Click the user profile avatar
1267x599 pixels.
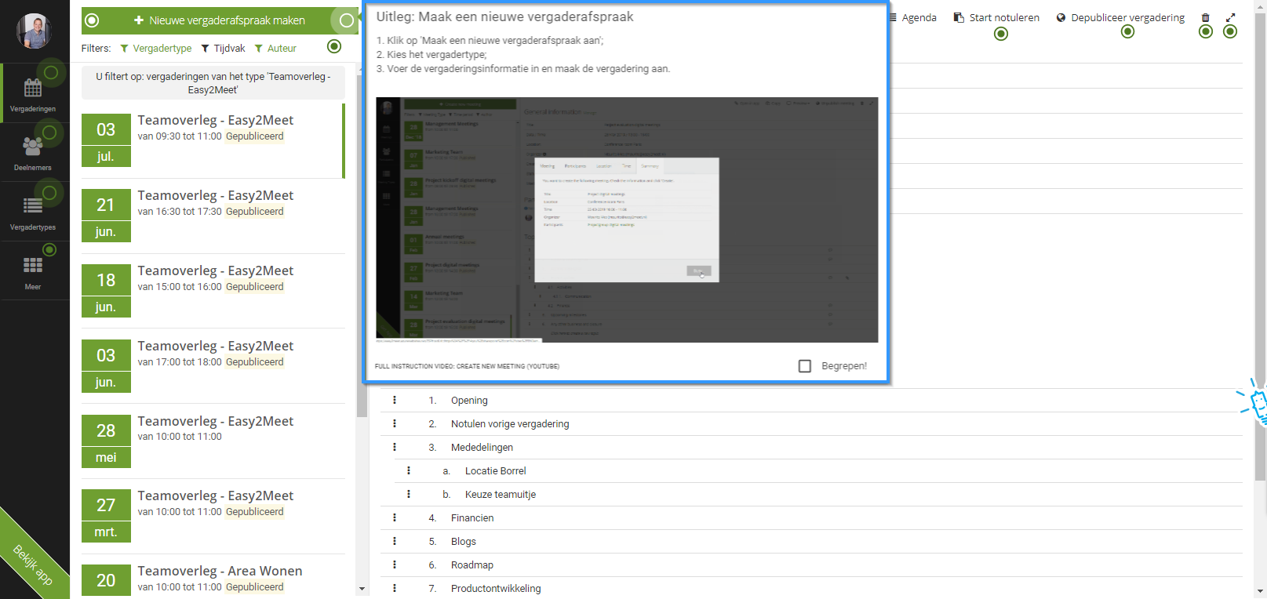pos(34,31)
